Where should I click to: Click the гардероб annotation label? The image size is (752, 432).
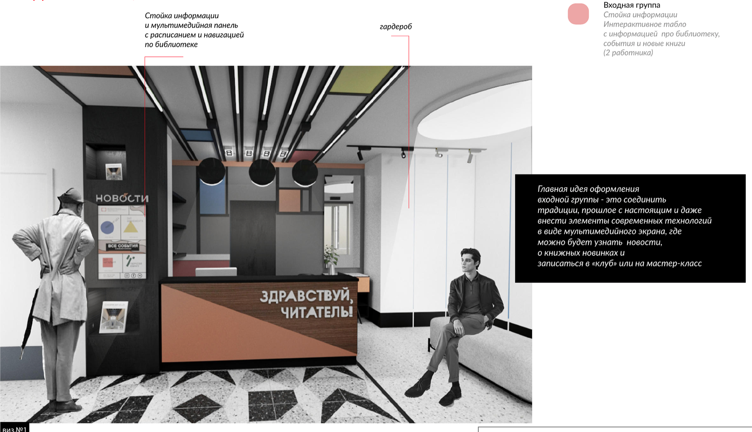click(396, 27)
